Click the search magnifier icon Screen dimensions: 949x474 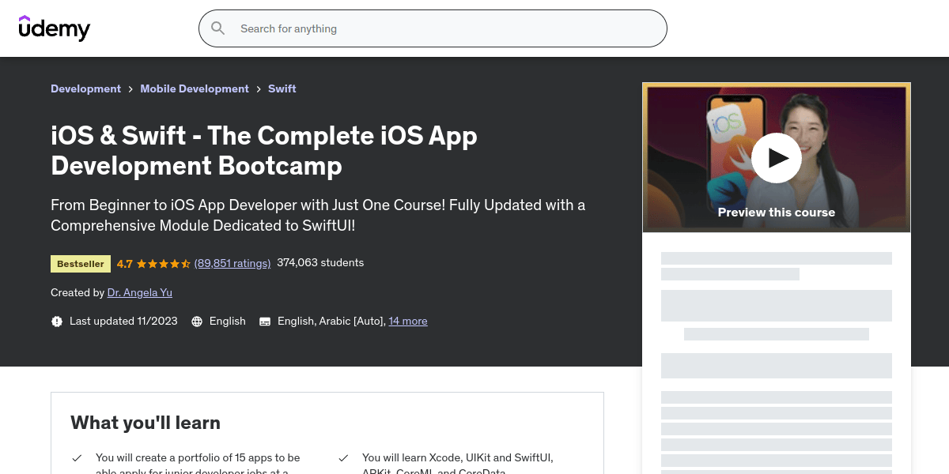coord(217,28)
